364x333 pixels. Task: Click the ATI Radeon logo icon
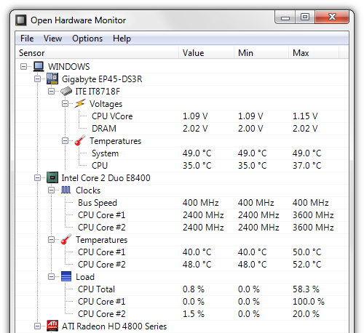[x=52, y=326]
